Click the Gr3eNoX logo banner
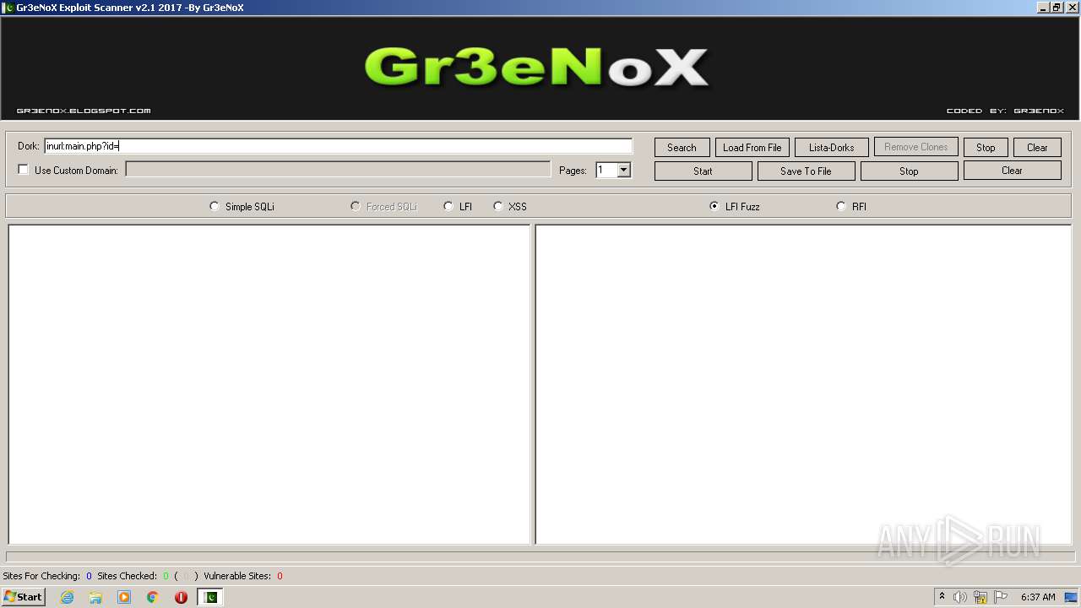 [x=537, y=67]
